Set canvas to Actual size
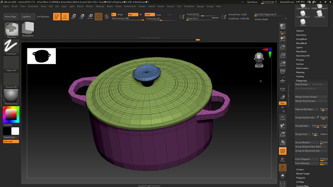Screen dimensions: 333x187 click(x=282, y=55)
